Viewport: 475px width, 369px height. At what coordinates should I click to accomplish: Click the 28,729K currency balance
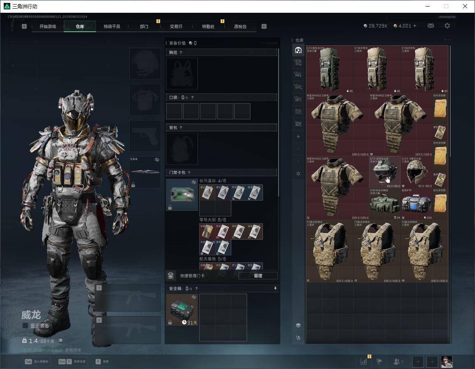coord(375,26)
